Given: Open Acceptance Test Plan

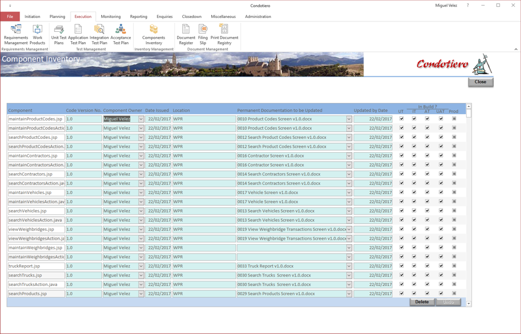Looking at the screenshot, I should pyautogui.click(x=120, y=34).
